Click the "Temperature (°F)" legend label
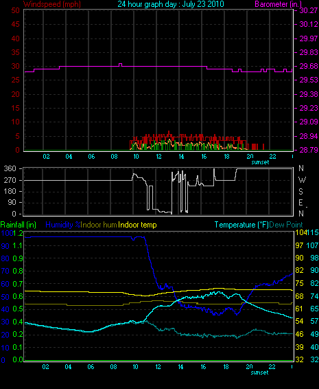Viewport: 319px width, 389px height. (x=241, y=225)
